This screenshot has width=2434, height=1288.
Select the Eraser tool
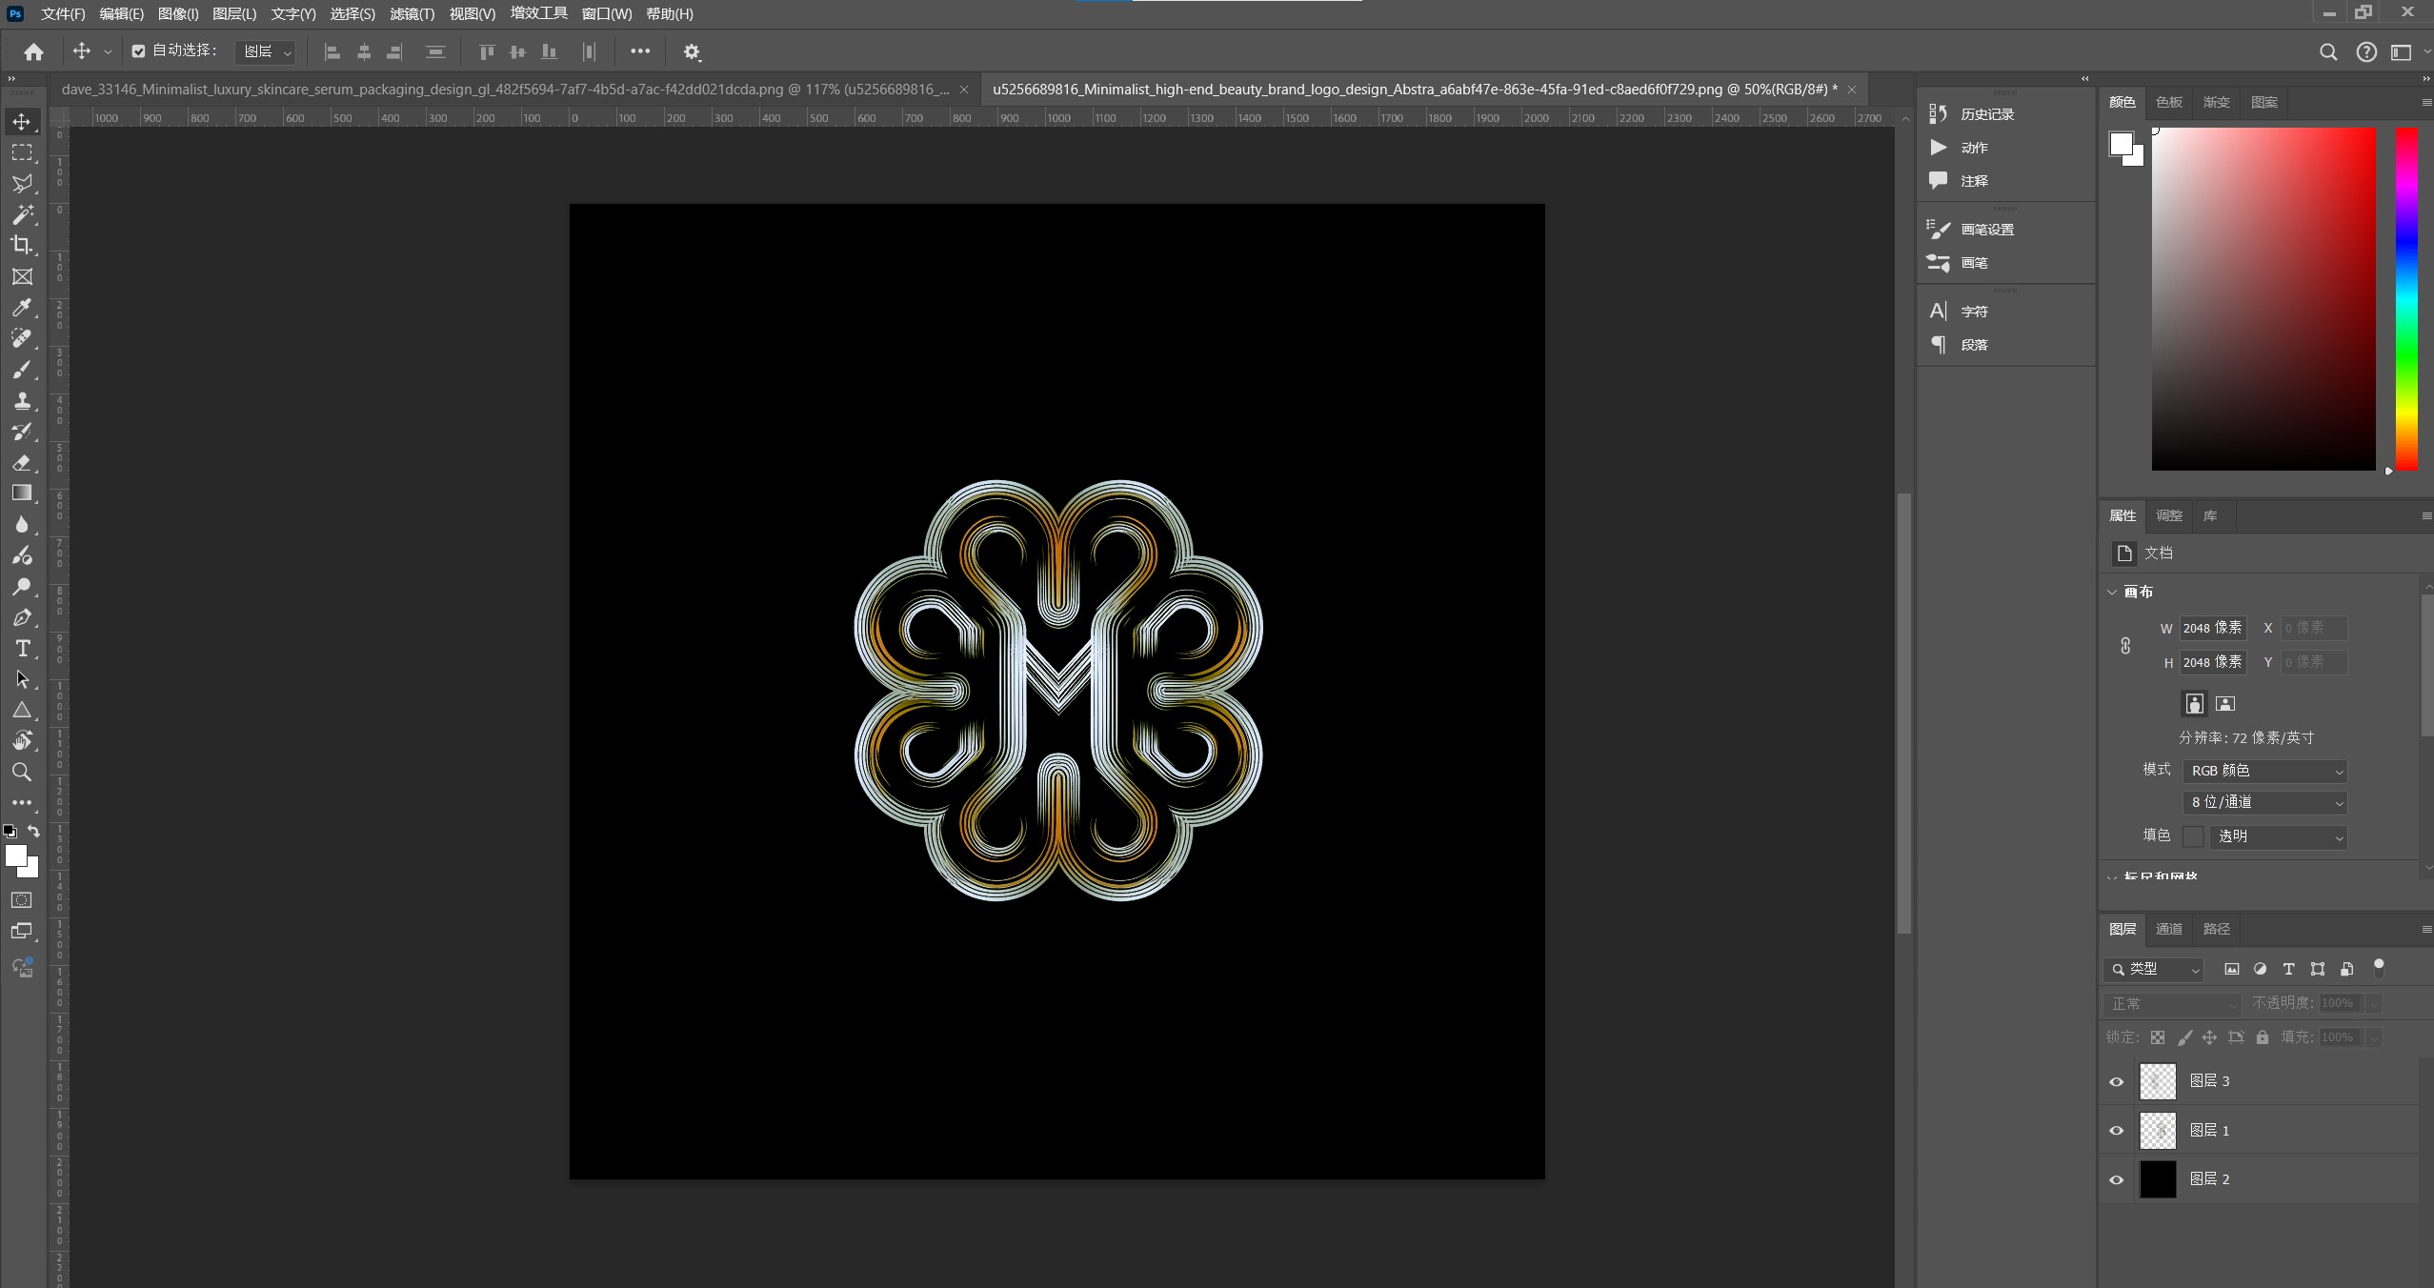(x=22, y=463)
